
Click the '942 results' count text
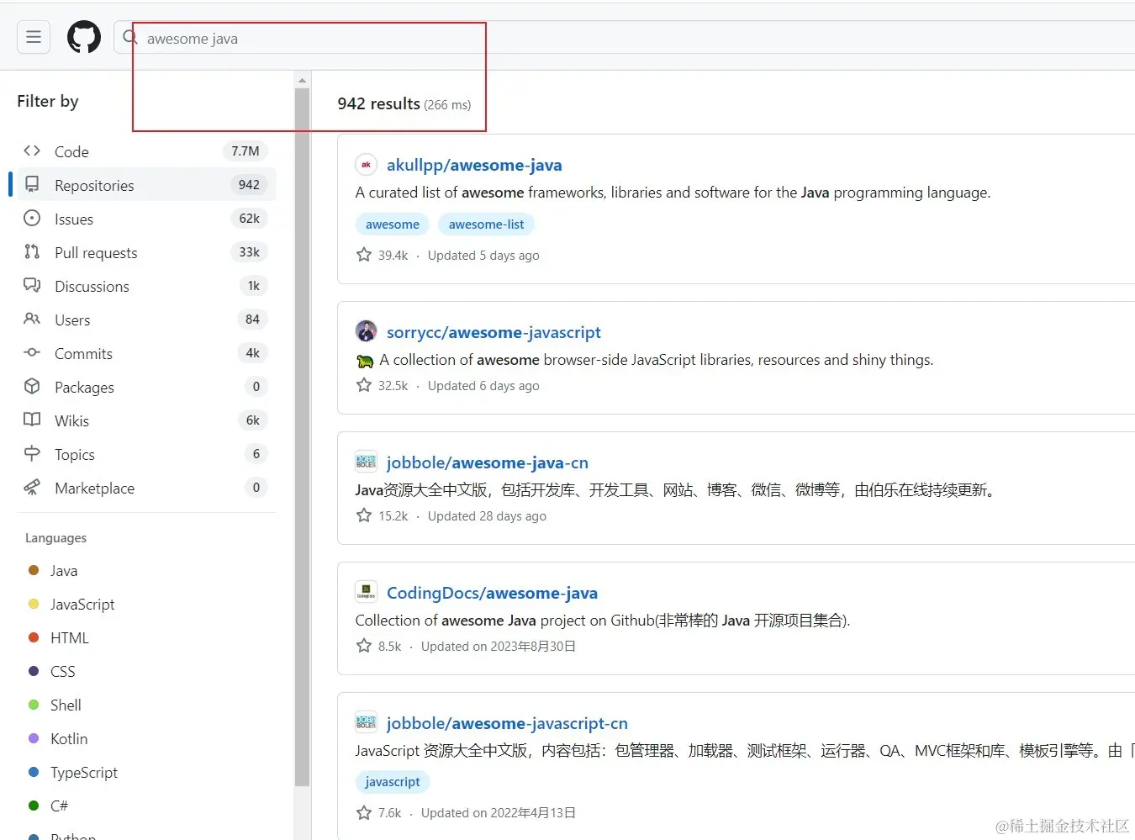(x=378, y=103)
